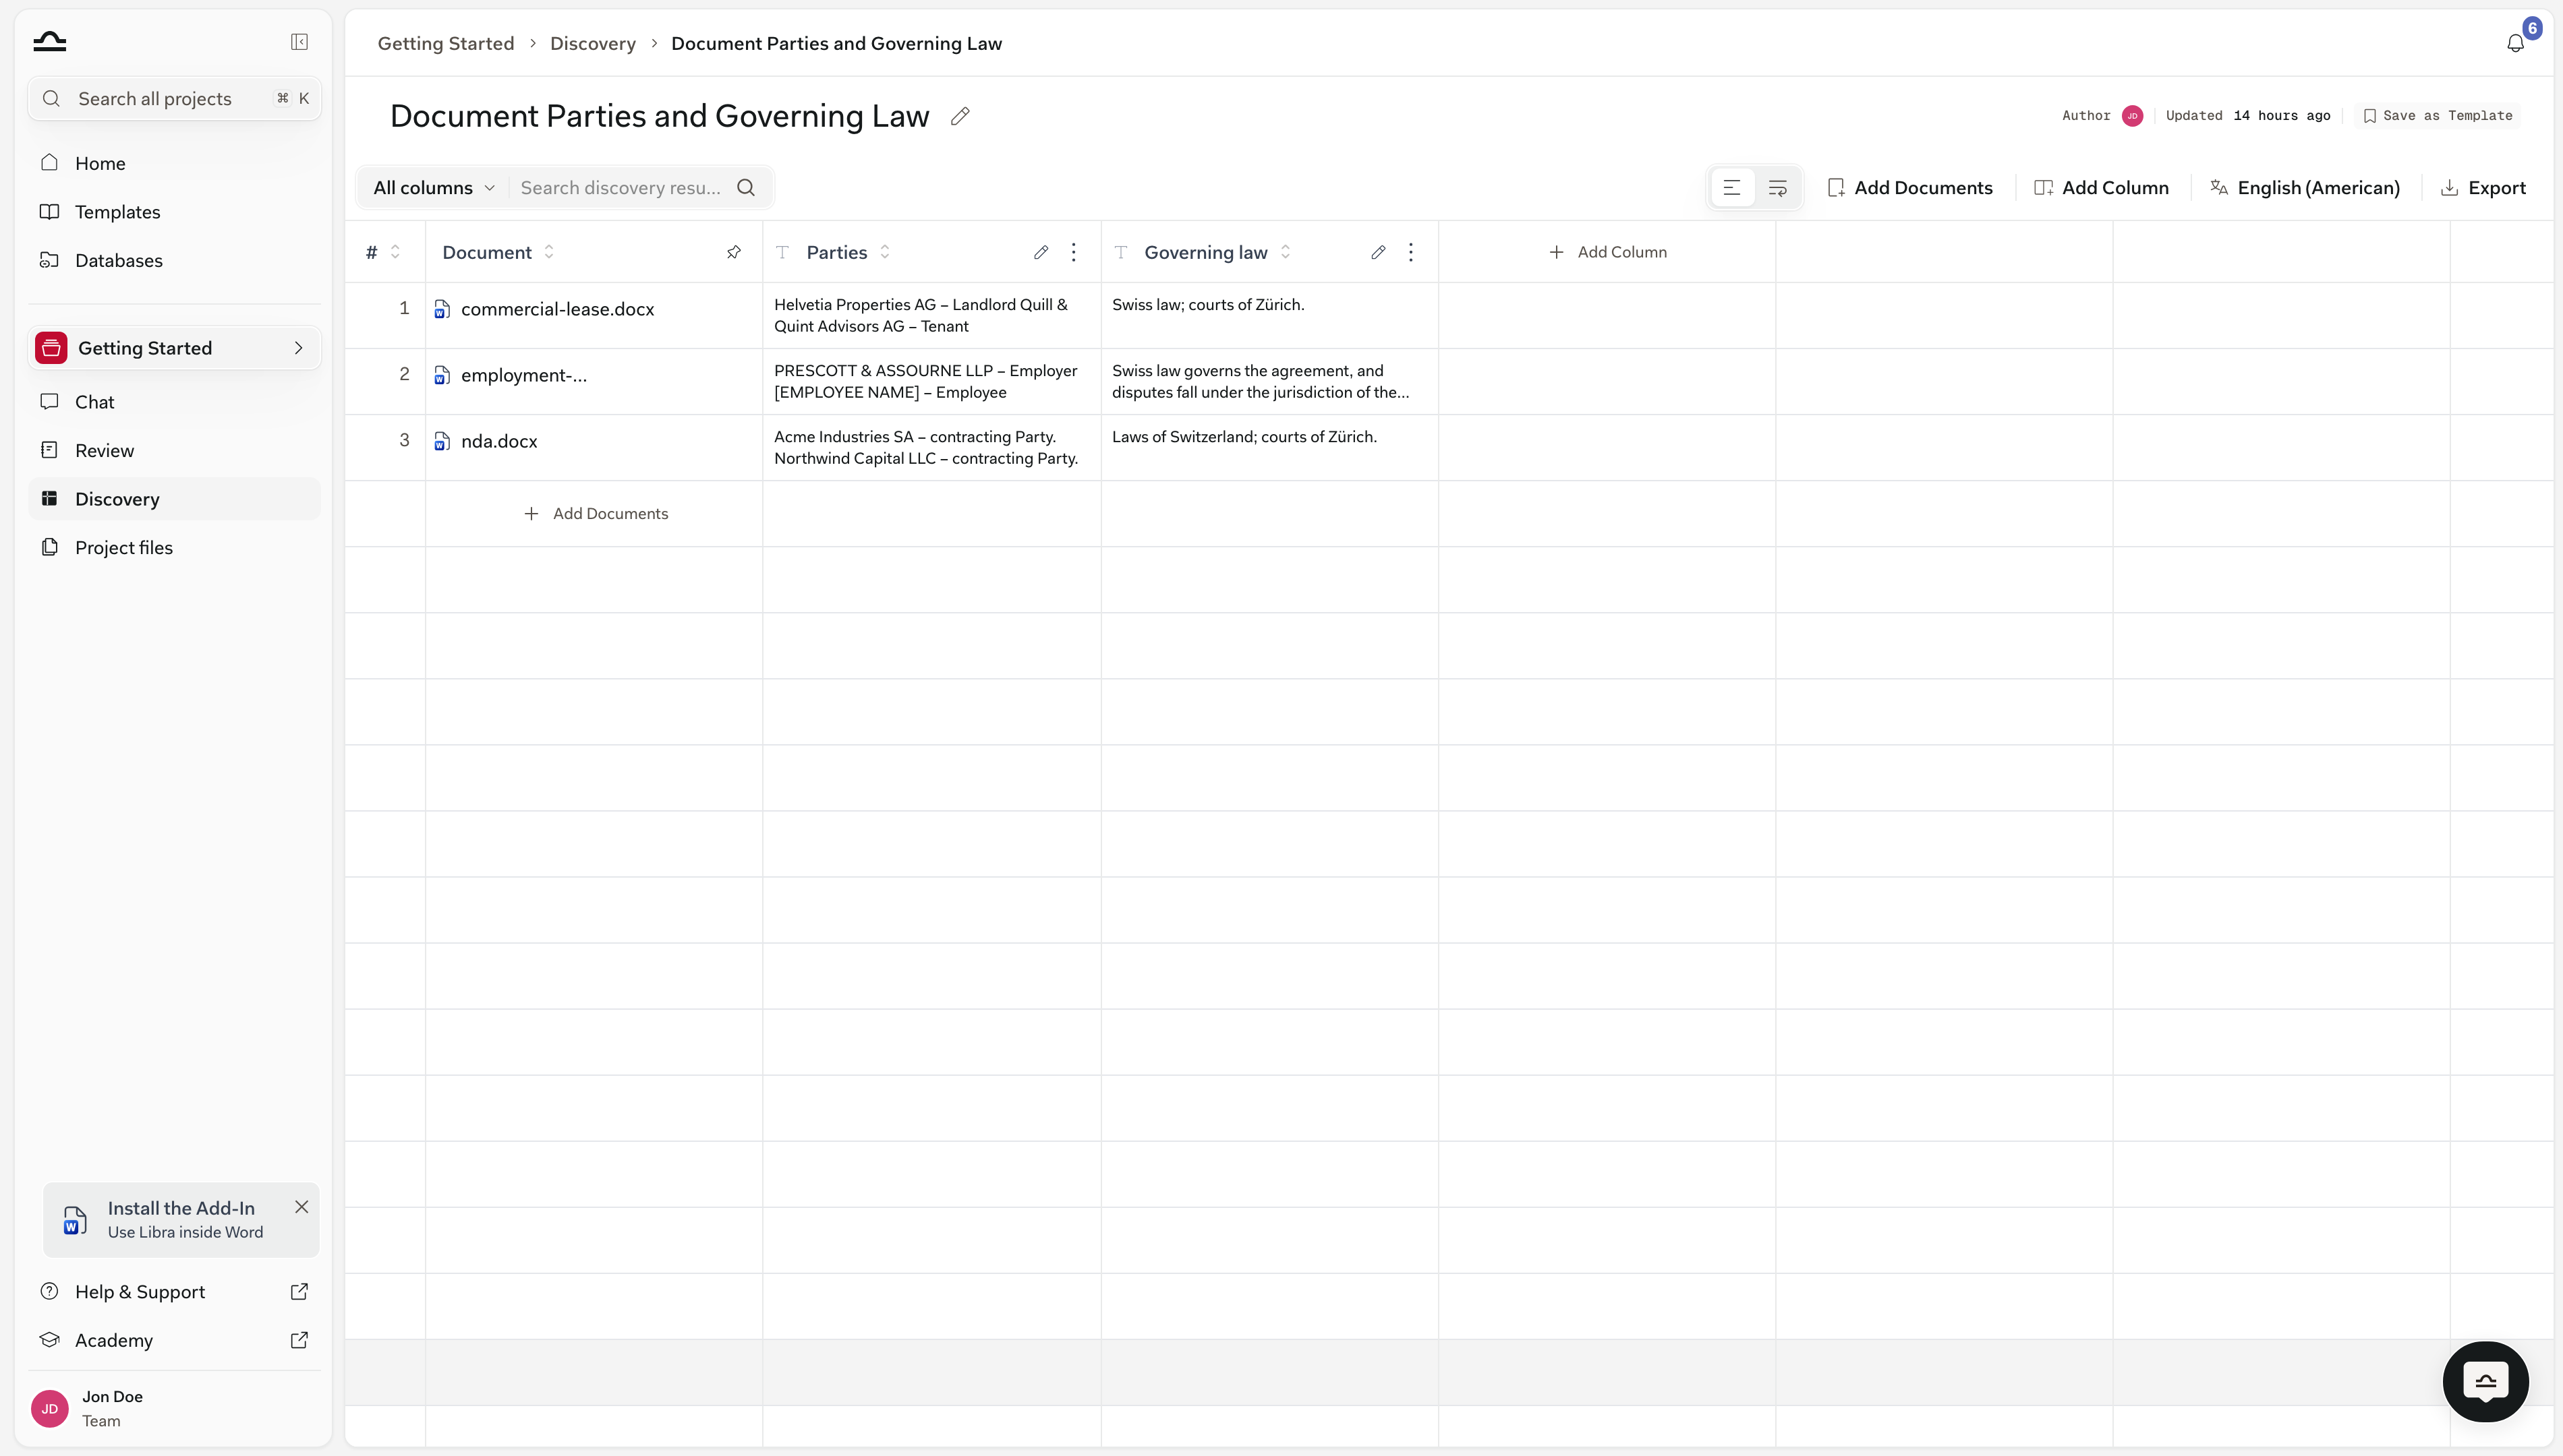The height and width of the screenshot is (1456, 2563).
Task: Expand the Getting Started project chevron
Action: point(298,348)
